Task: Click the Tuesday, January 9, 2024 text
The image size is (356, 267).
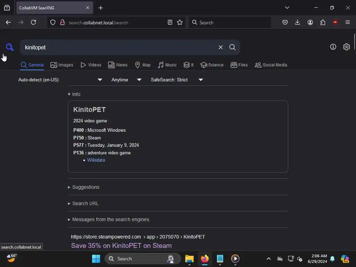Action: (113, 145)
